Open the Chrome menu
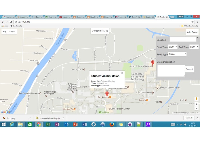Screen dimensions: 200x142 click(197, 22)
